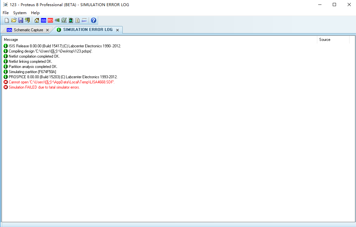Select the 'Cannot open LISA4668.SDF' error line
Viewport: 356px width, 227px height.
coord(62,82)
